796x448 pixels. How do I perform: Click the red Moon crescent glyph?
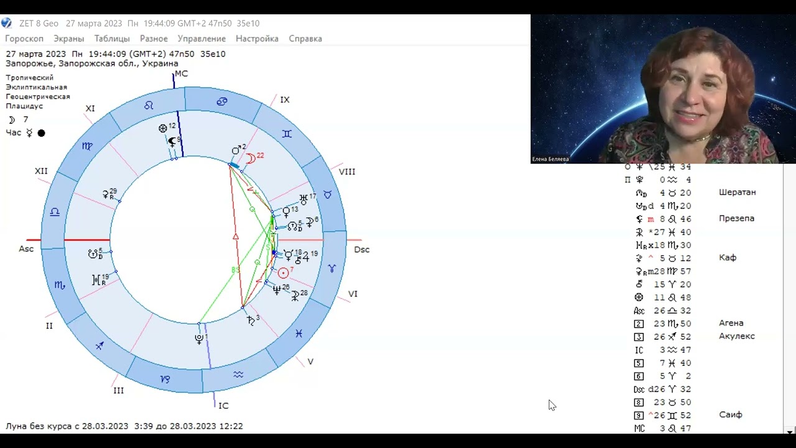[x=251, y=159]
